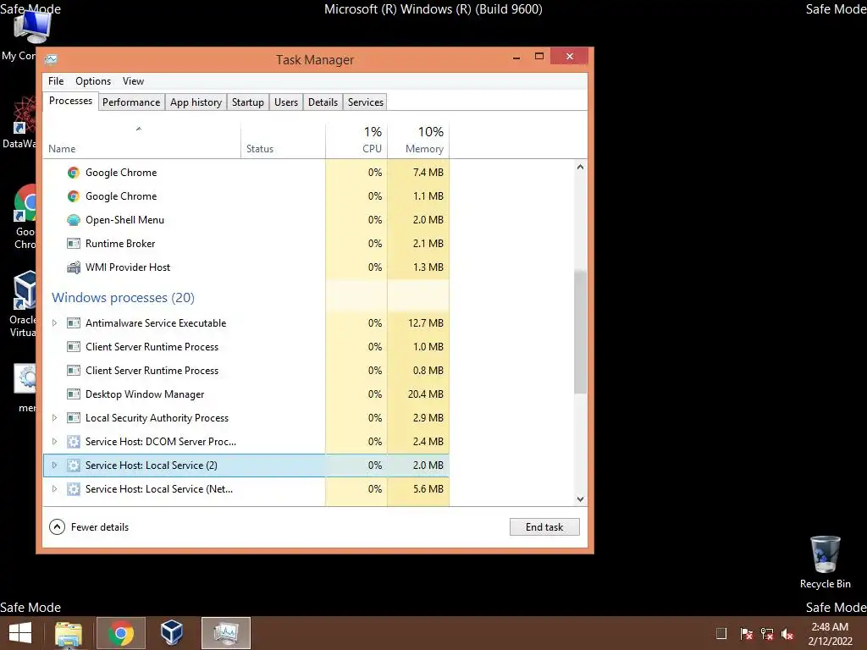
Task: Click the process list scrollbar thumb
Action: pyautogui.click(x=580, y=332)
